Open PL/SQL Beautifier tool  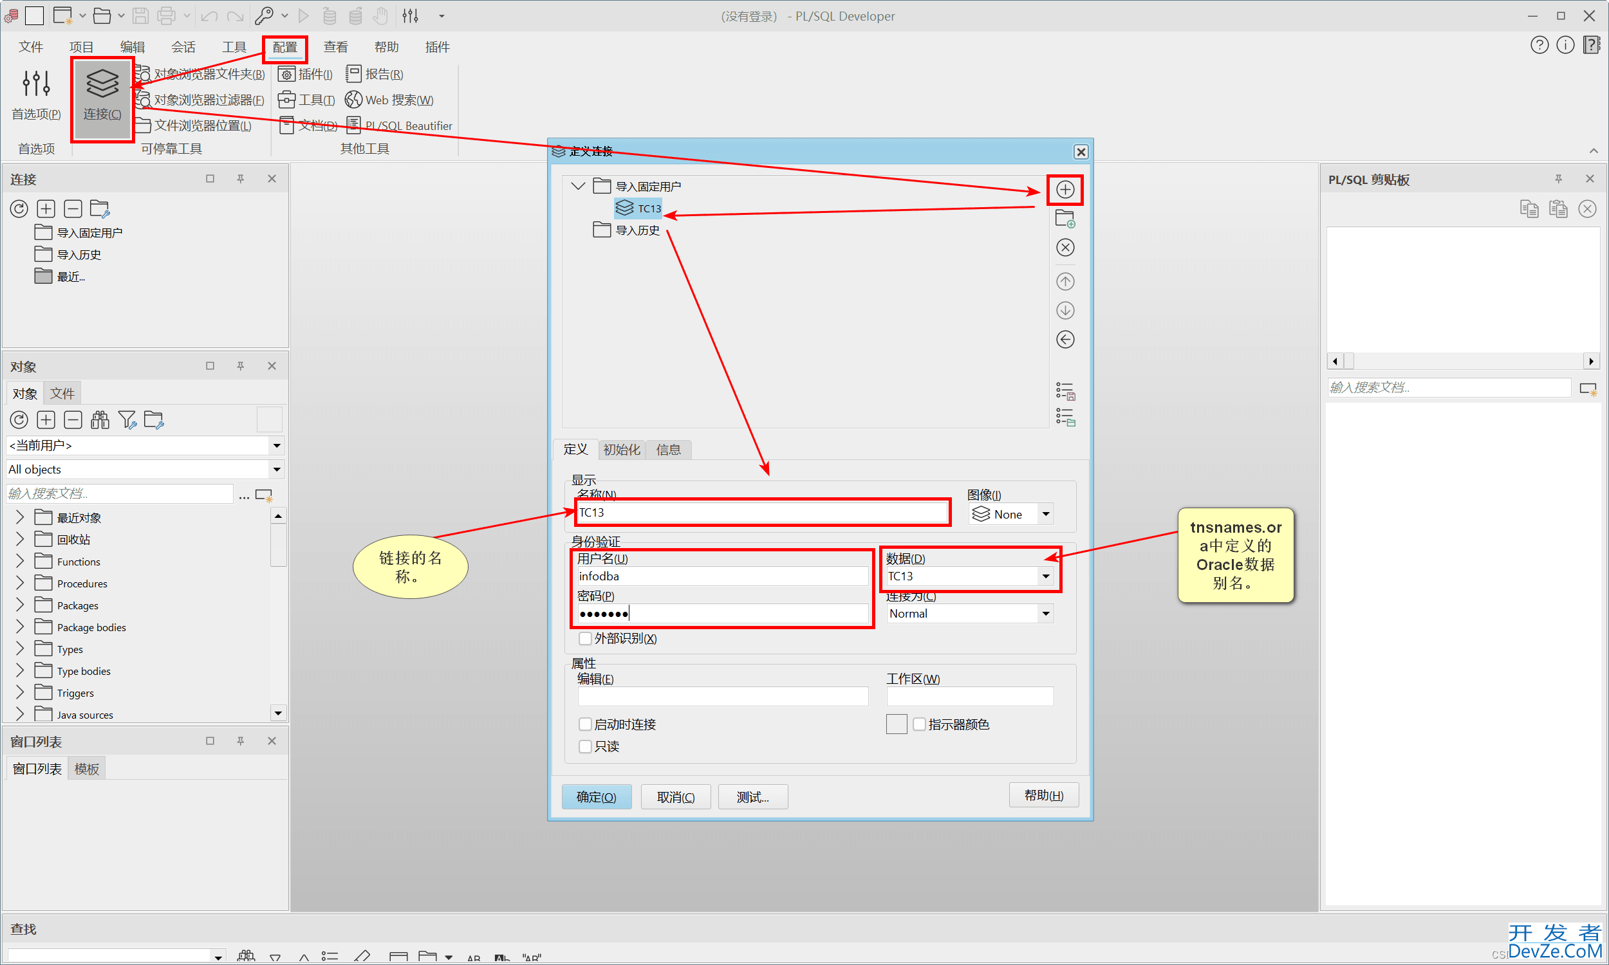pos(398,125)
